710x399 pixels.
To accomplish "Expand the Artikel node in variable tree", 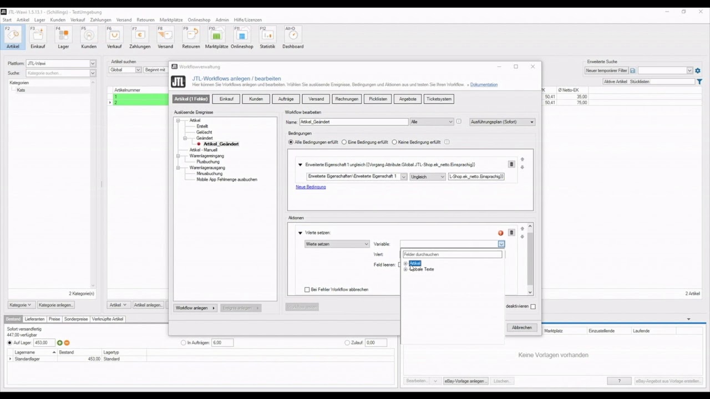I will (405, 264).
